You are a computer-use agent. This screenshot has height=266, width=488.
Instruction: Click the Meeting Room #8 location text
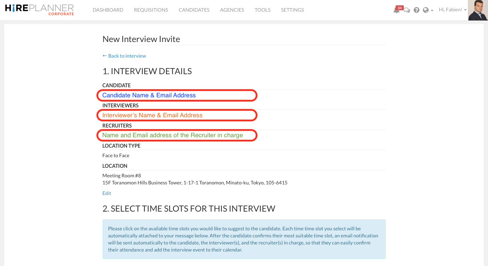click(121, 176)
